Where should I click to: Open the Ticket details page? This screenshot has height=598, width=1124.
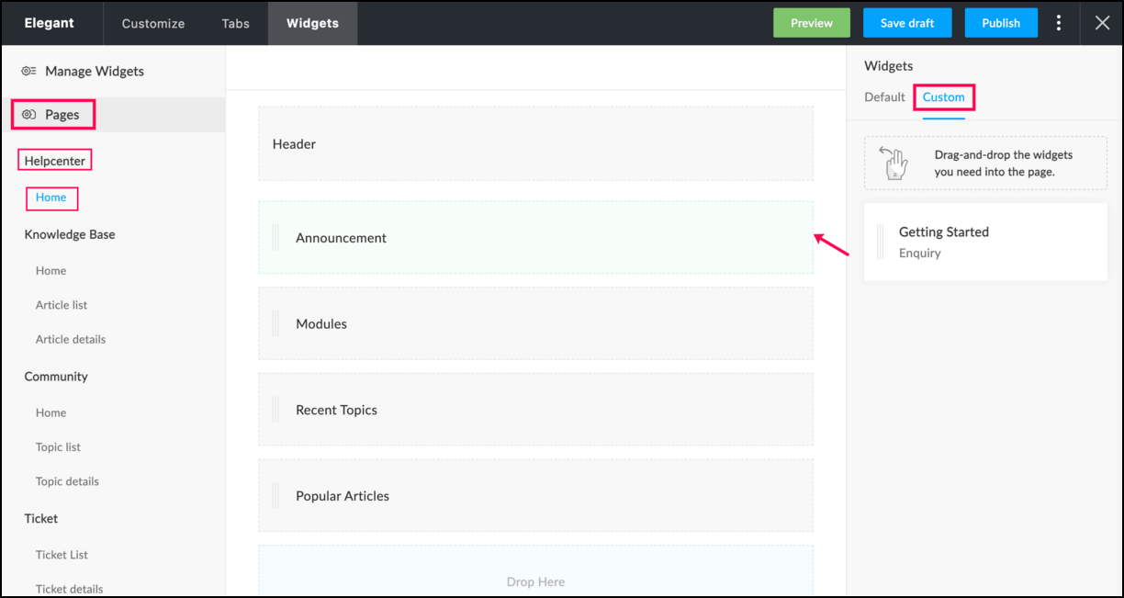point(70,589)
